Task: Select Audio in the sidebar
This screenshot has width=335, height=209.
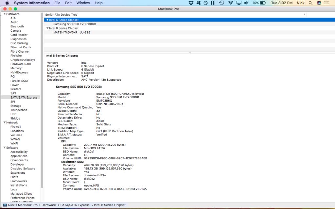Action: (x=14, y=22)
